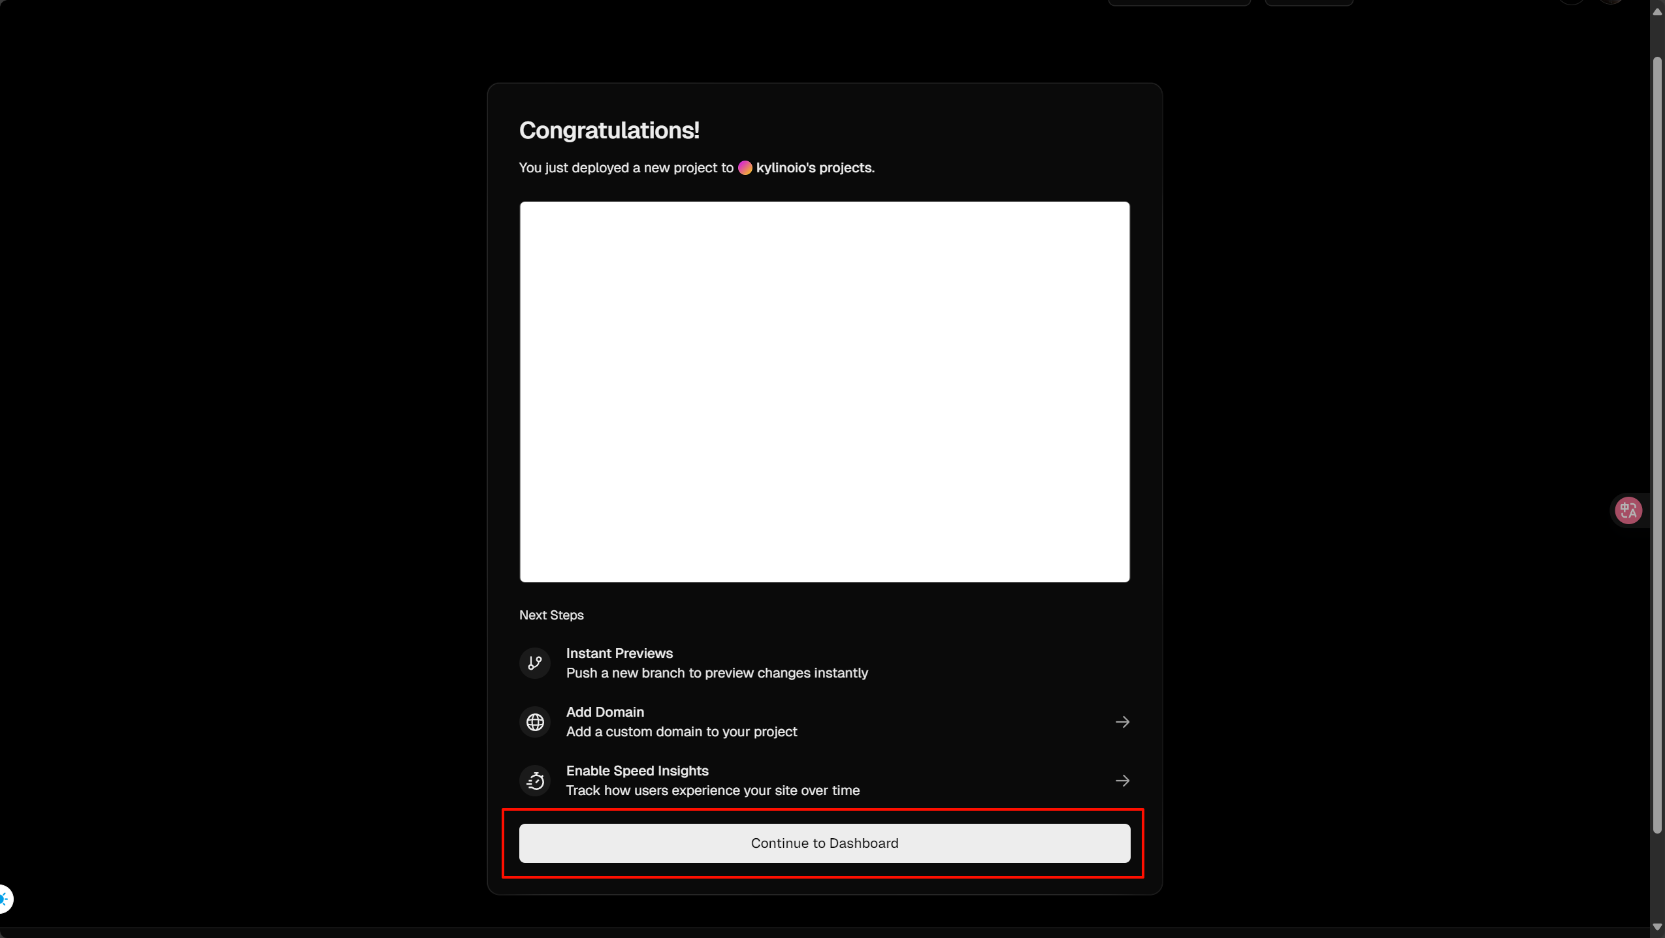Click the gradient avatar before kylinoio's projects

click(745, 168)
